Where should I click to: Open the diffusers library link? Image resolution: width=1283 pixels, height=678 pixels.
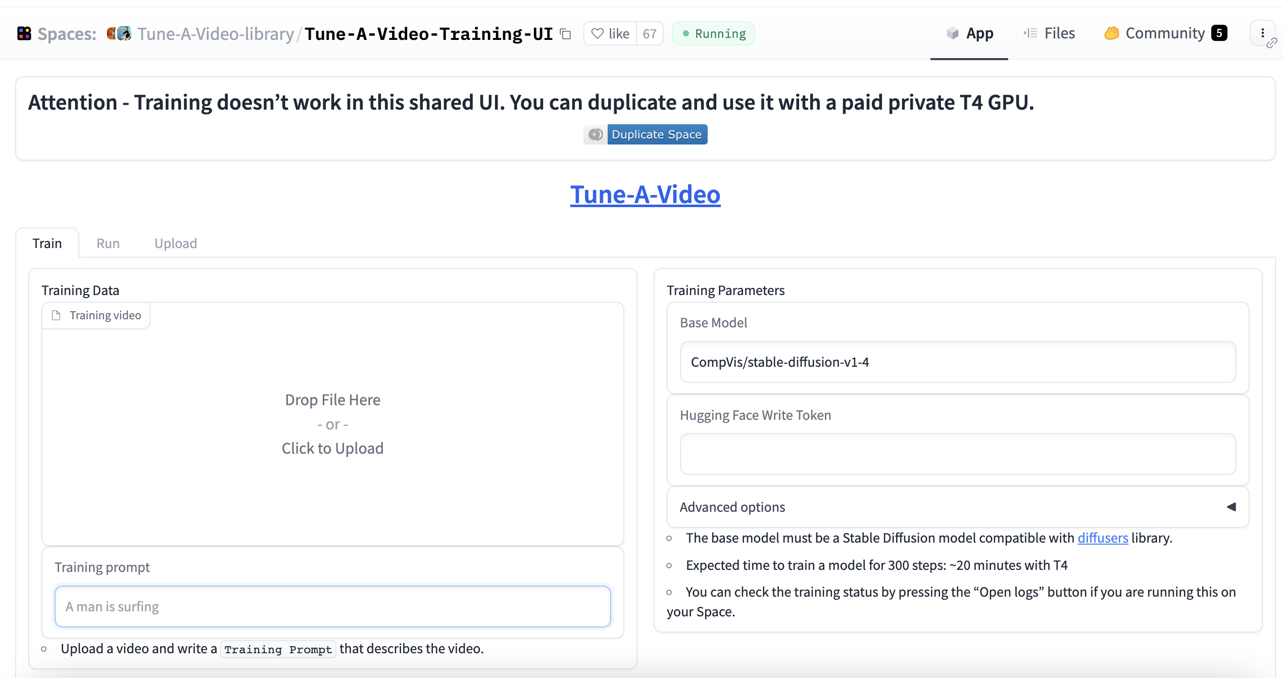point(1103,538)
